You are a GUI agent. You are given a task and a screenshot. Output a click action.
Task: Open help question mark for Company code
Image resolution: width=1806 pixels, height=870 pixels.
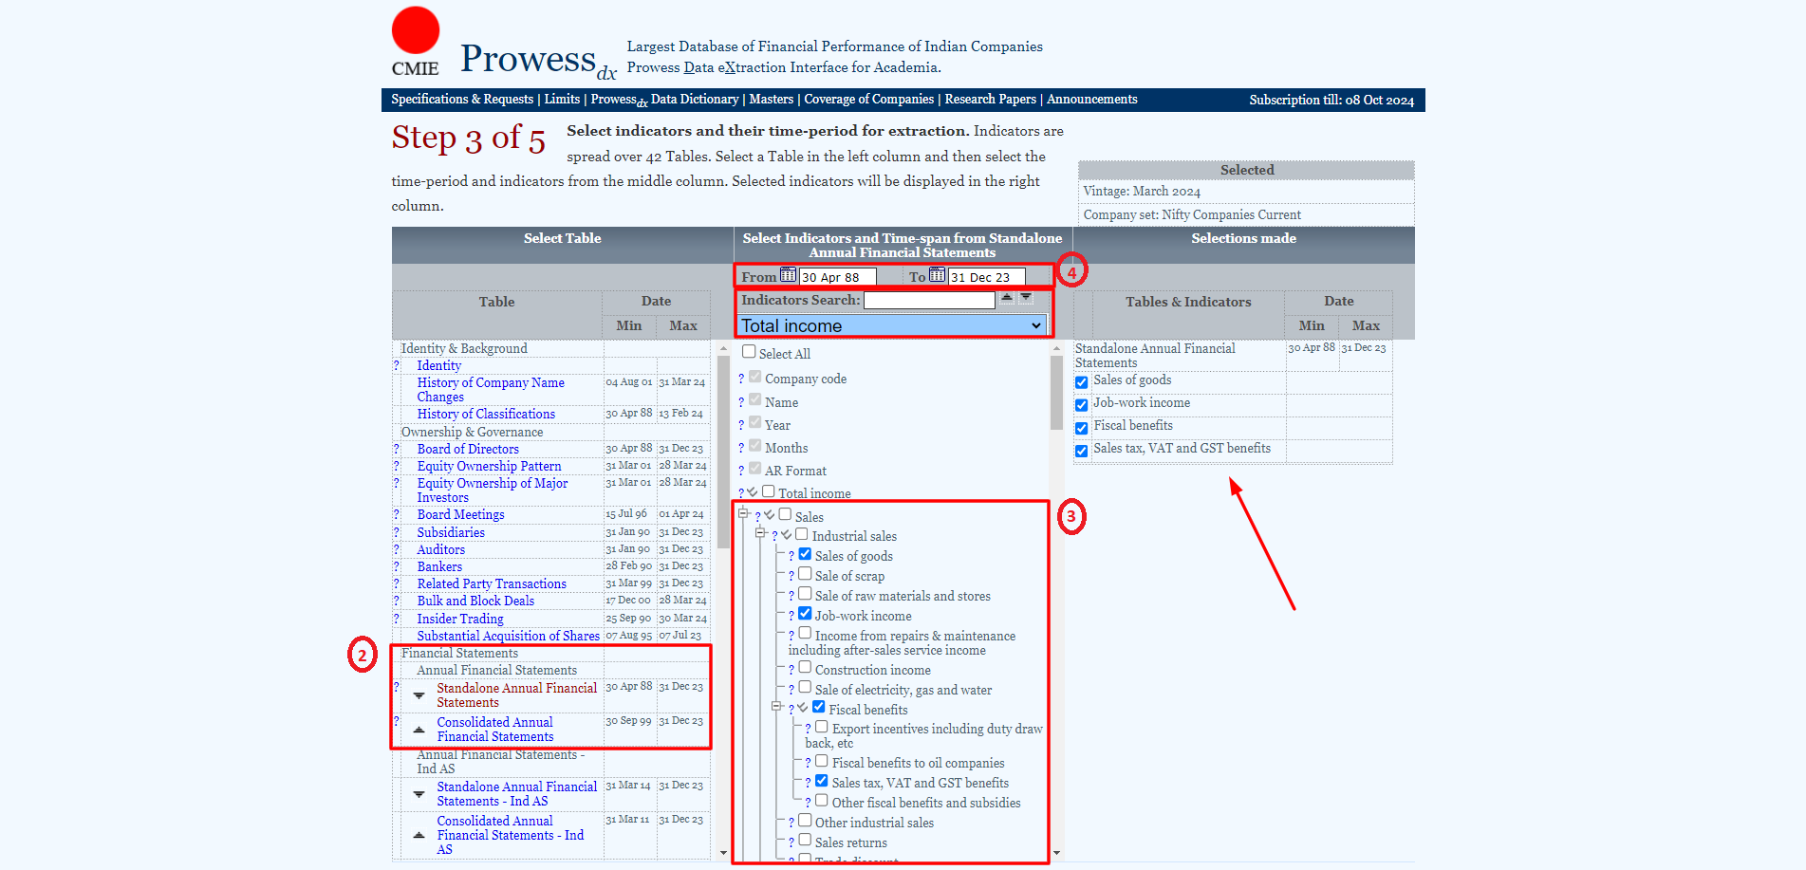[x=741, y=379]
